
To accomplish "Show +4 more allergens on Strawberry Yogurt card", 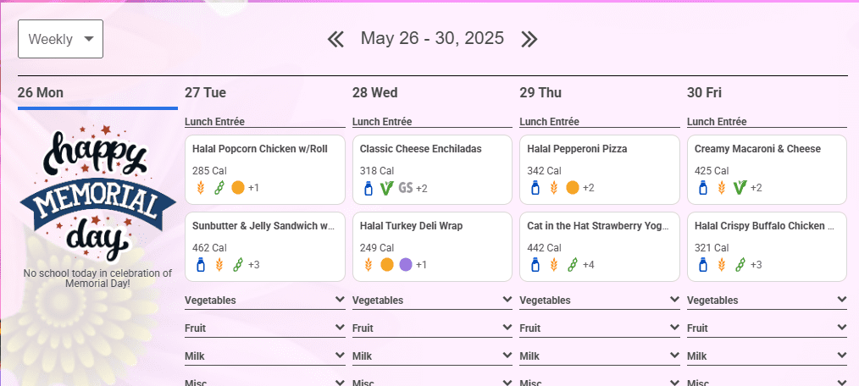I will coord(589,265).
